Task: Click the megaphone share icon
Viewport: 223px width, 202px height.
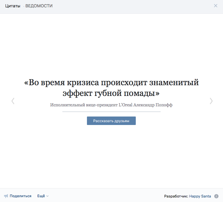Action: pyautogui.click(x=6, y=196)
